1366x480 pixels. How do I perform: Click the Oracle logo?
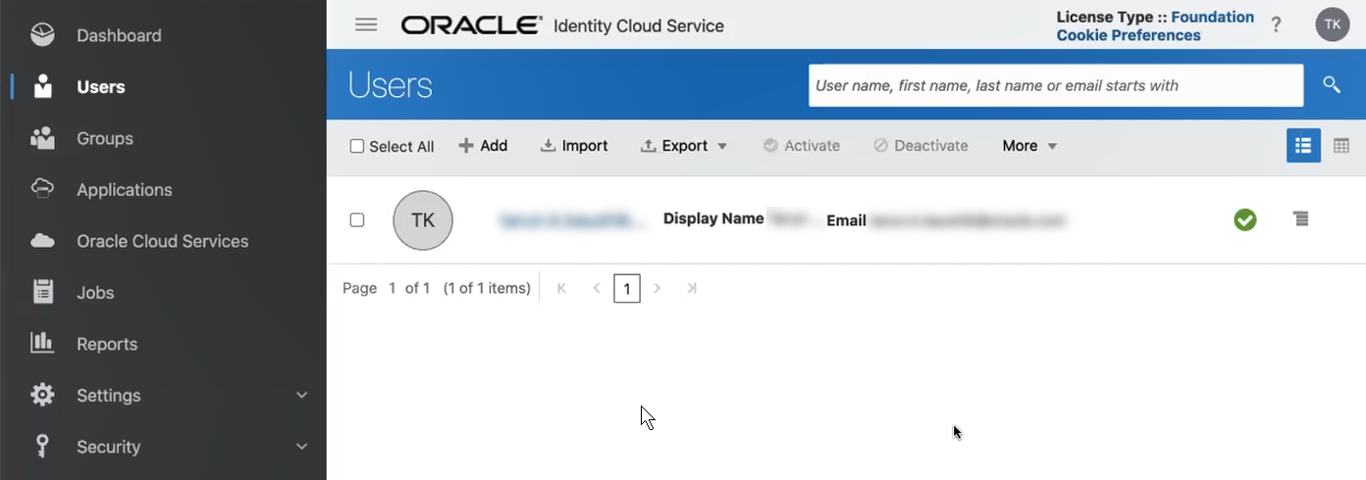click(471, 25)
